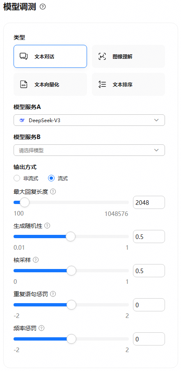
Task: Click the chevron arrow in 模型服务B selector
Action: point(156,150)
